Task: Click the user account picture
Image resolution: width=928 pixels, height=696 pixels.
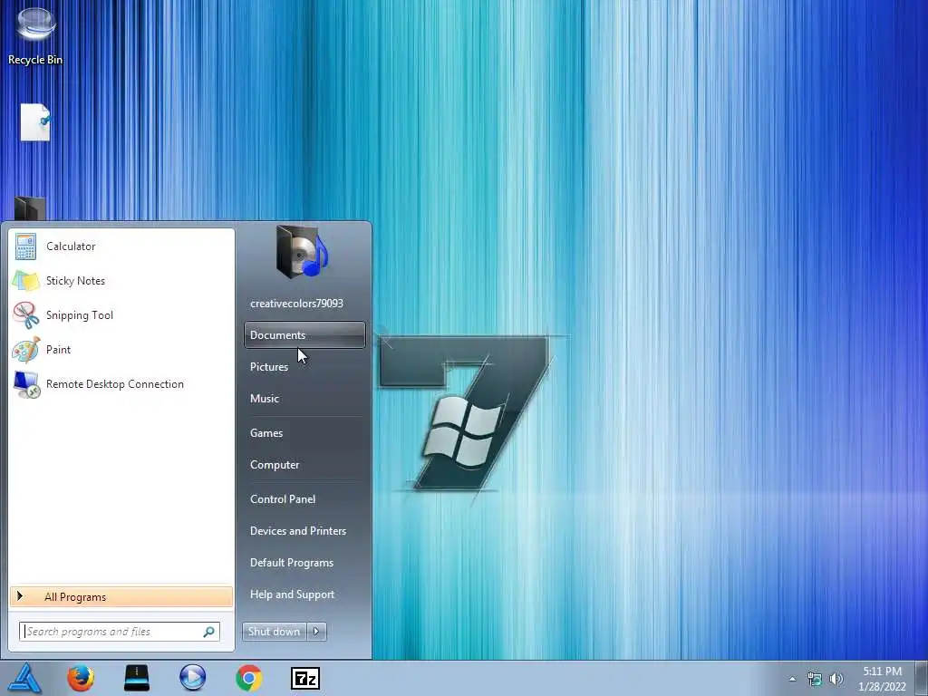Action: coord(303,252)
